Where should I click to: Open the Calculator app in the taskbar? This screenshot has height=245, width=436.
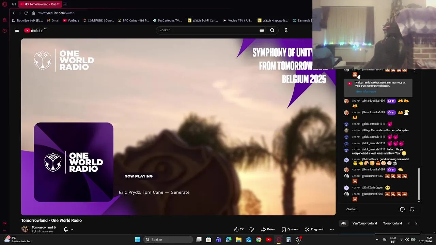pos(289,240)
